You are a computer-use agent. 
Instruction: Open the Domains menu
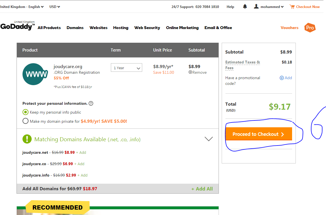75,28
